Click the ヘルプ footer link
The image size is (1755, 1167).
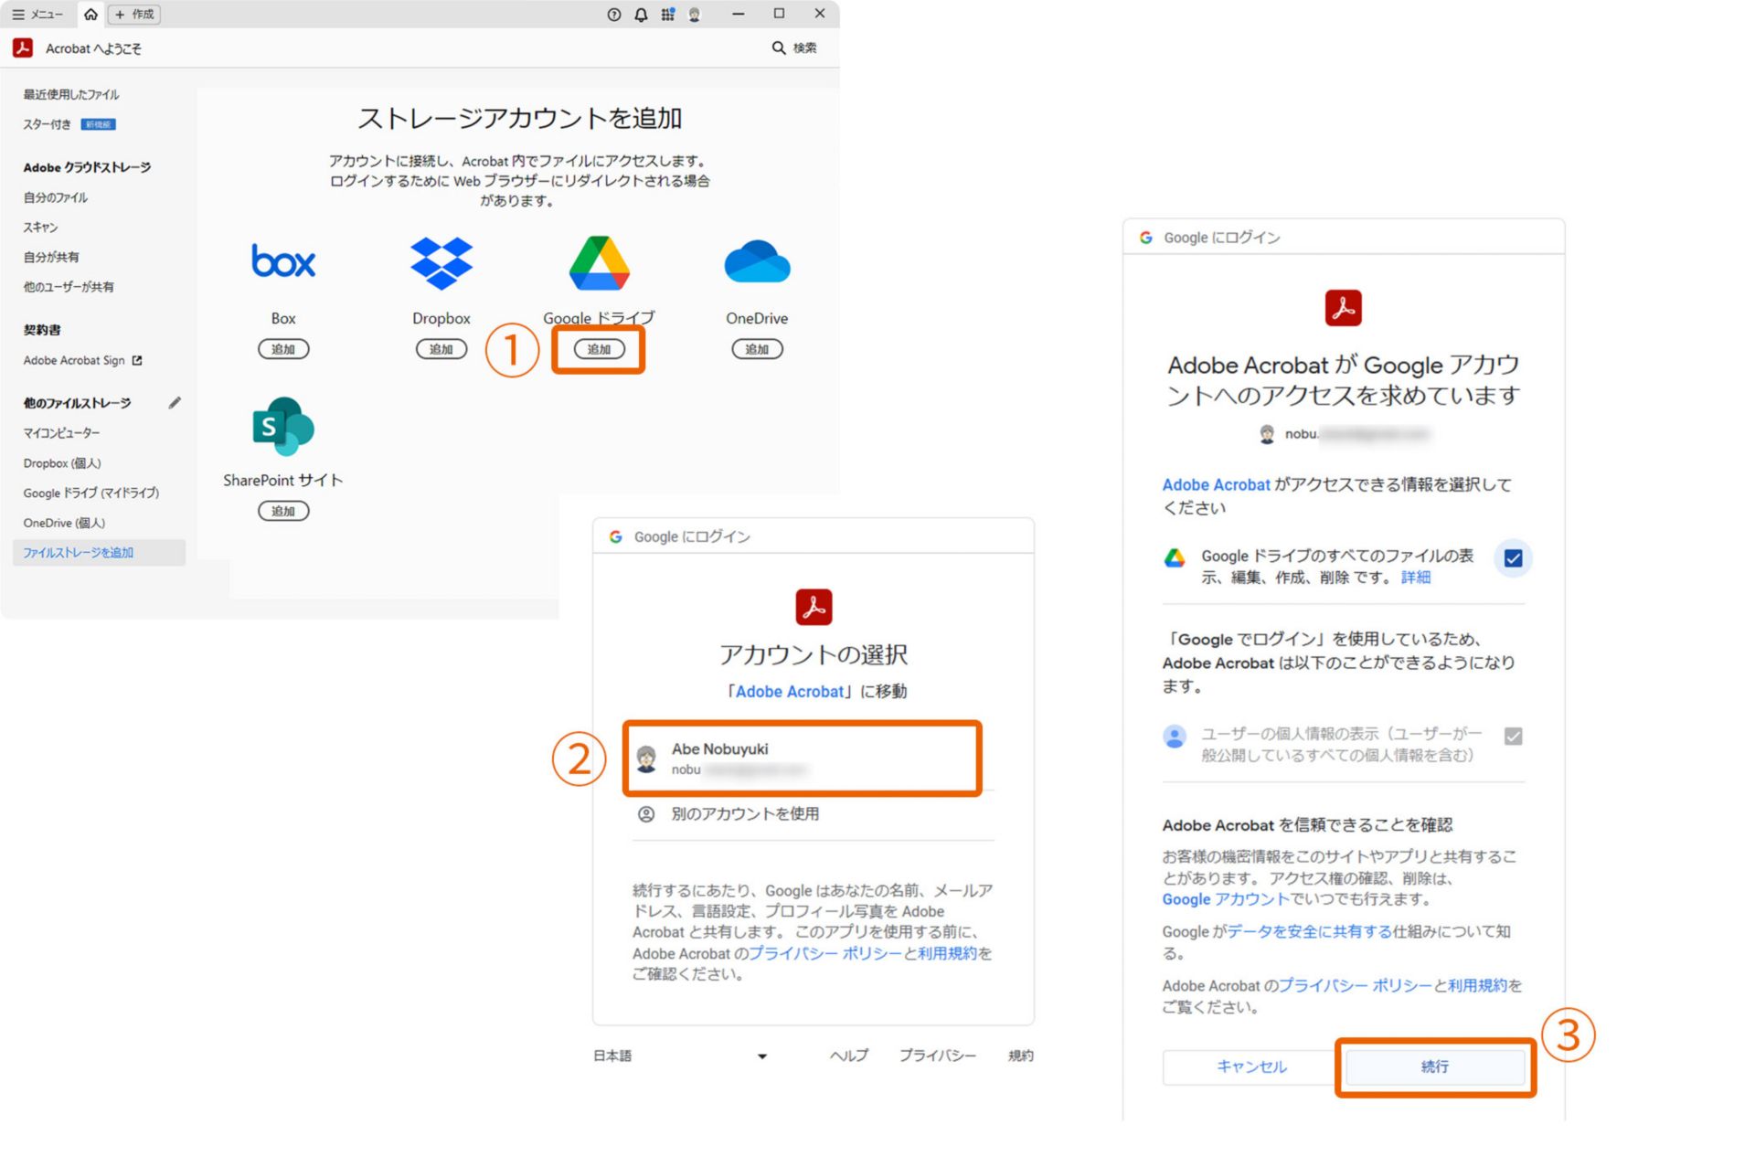[849, 1056]
